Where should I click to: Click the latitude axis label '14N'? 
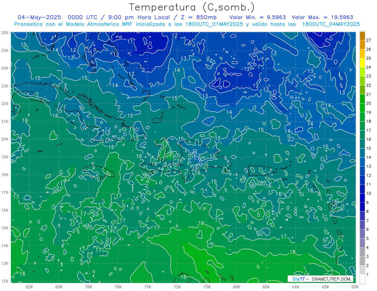[5, 245]
